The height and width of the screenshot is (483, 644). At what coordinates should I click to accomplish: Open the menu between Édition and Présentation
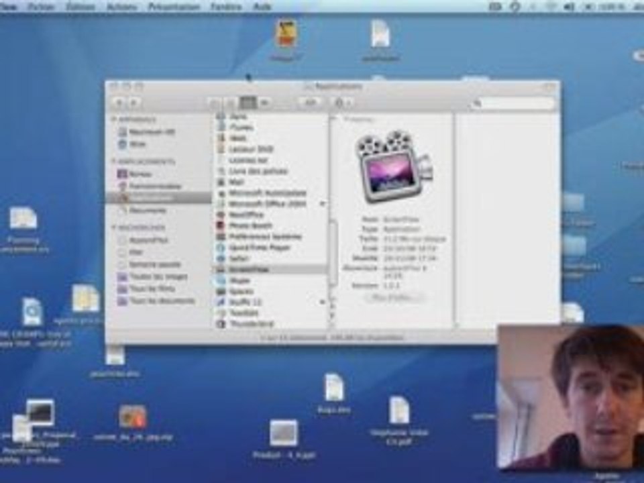(x=122, y=7)
